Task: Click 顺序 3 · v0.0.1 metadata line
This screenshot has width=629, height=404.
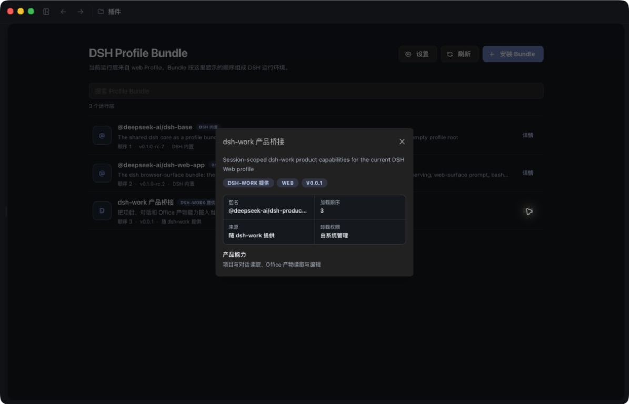Action: click(x=159, y=221)
